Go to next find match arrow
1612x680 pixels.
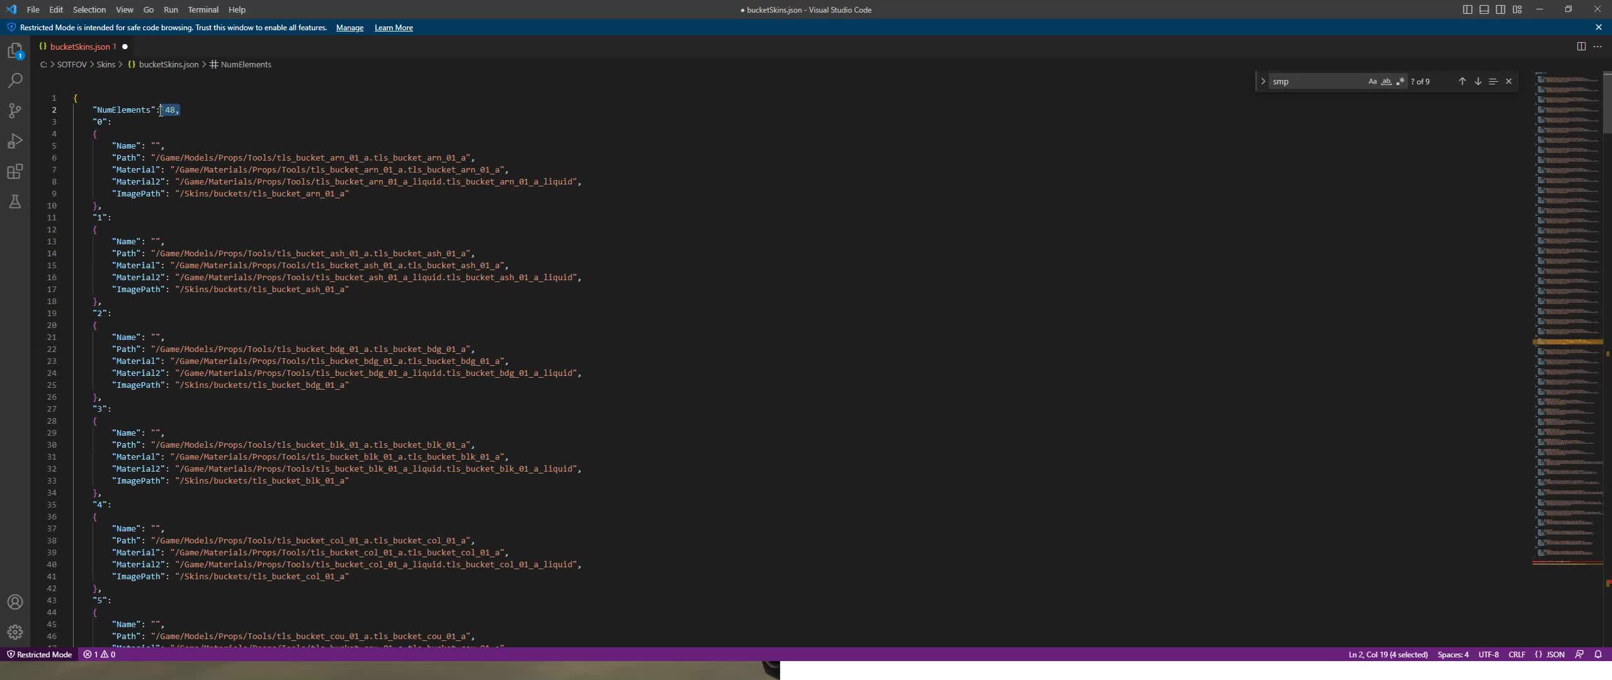coord(1477,81)
